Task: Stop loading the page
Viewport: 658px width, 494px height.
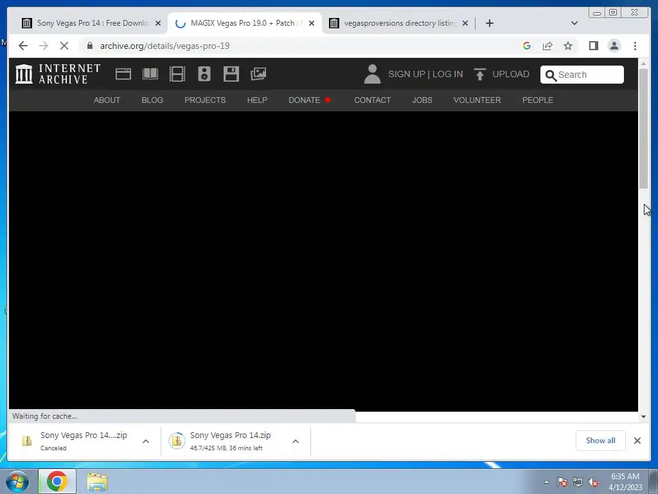Action: 64,46
